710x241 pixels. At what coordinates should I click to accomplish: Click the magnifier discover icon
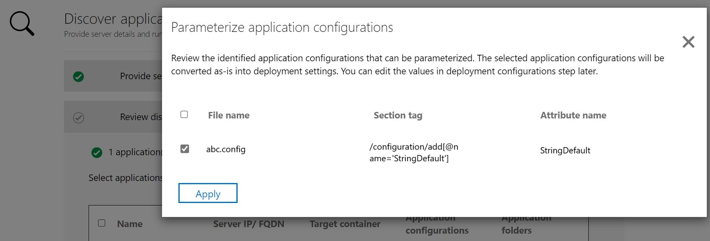pyautogui.click(x=22, y=24)
